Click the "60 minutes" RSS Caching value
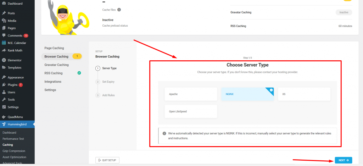This screenshot has width=363, height=166. (345, 26)
